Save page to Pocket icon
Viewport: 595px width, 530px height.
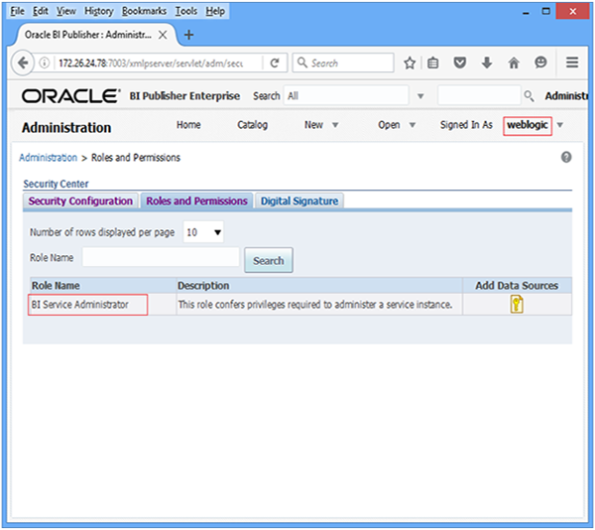(x=460, y=63)
